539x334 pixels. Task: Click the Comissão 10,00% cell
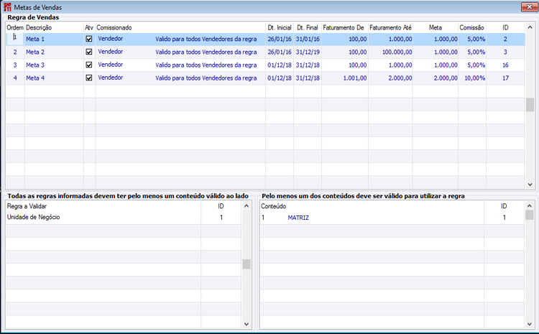click(472, 78)
